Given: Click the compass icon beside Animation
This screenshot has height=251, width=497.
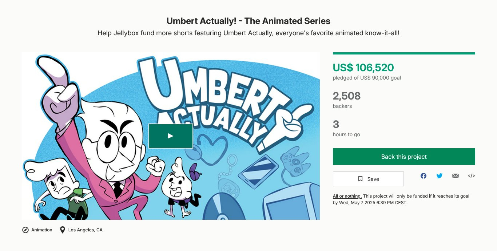Looking at the screenshot, I should pyautogui.click(x=25, y=230).
